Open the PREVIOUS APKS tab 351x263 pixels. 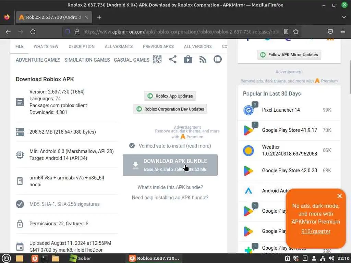158,47
